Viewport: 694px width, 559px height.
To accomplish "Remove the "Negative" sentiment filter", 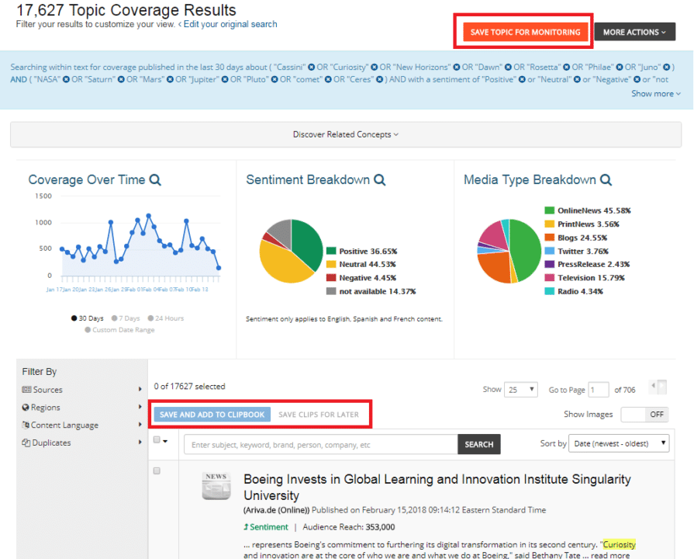I will click(x=637, y=79).
